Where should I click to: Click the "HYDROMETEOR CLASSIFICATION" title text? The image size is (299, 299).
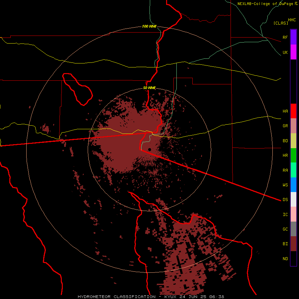(x=117, y=297)
